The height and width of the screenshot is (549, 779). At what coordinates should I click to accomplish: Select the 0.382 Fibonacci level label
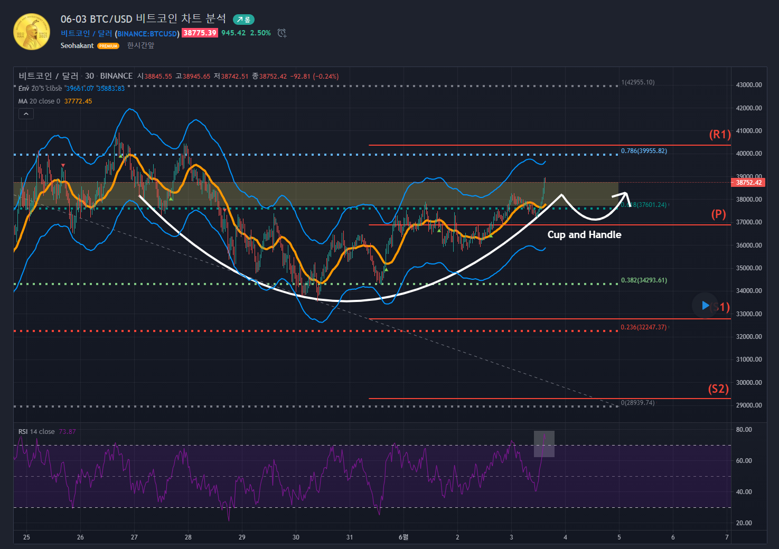point(643,280)
